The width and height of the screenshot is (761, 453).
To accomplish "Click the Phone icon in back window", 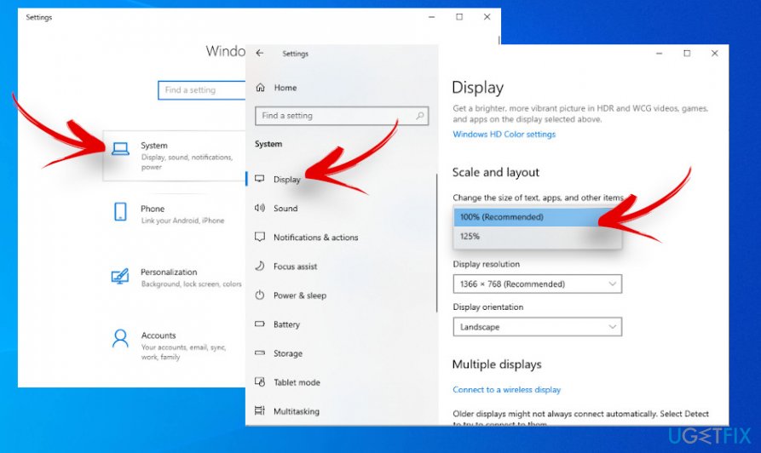I will coord(120,211).
